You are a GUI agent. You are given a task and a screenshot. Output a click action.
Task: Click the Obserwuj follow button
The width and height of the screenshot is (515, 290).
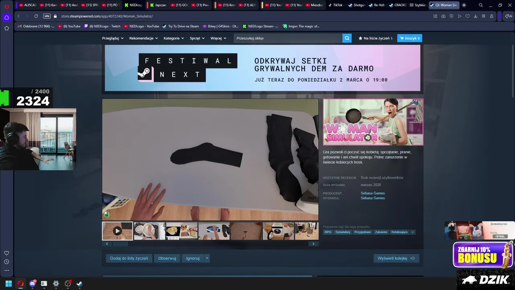[x=167, y=258]
